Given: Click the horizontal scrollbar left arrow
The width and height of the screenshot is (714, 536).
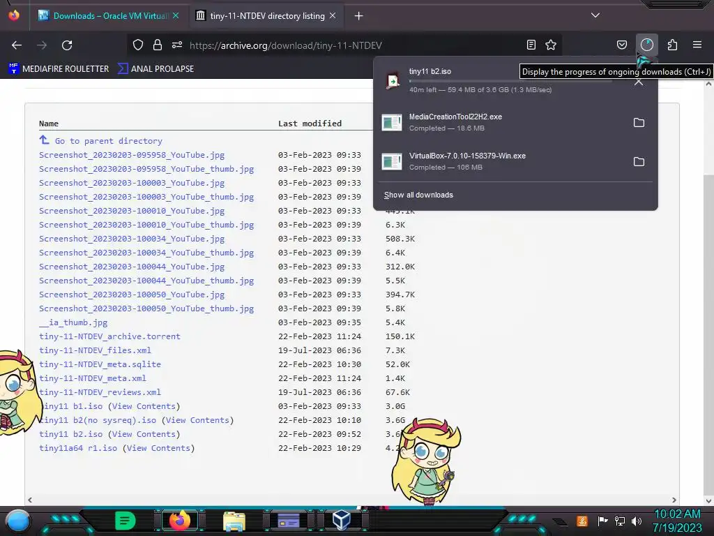Looking at the screenshot, I should pyautogui.click(x=30, y=500).
